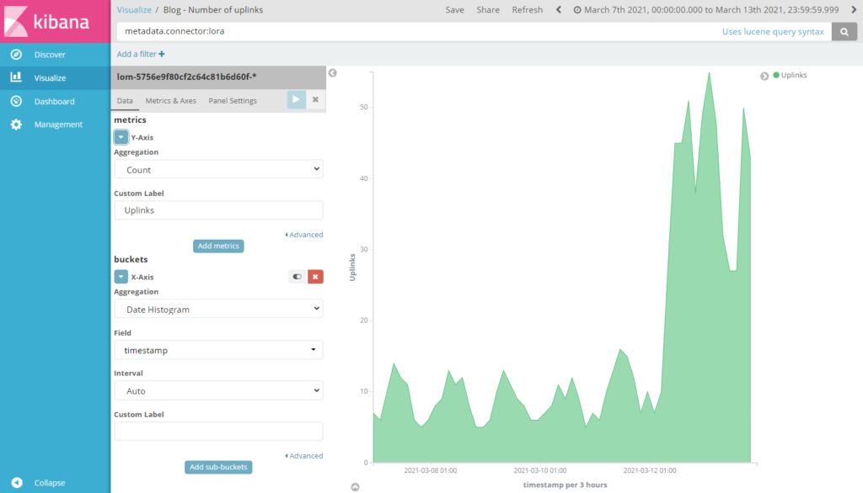Click the Kibana logo
863x493 pixels.
[55, 21]
